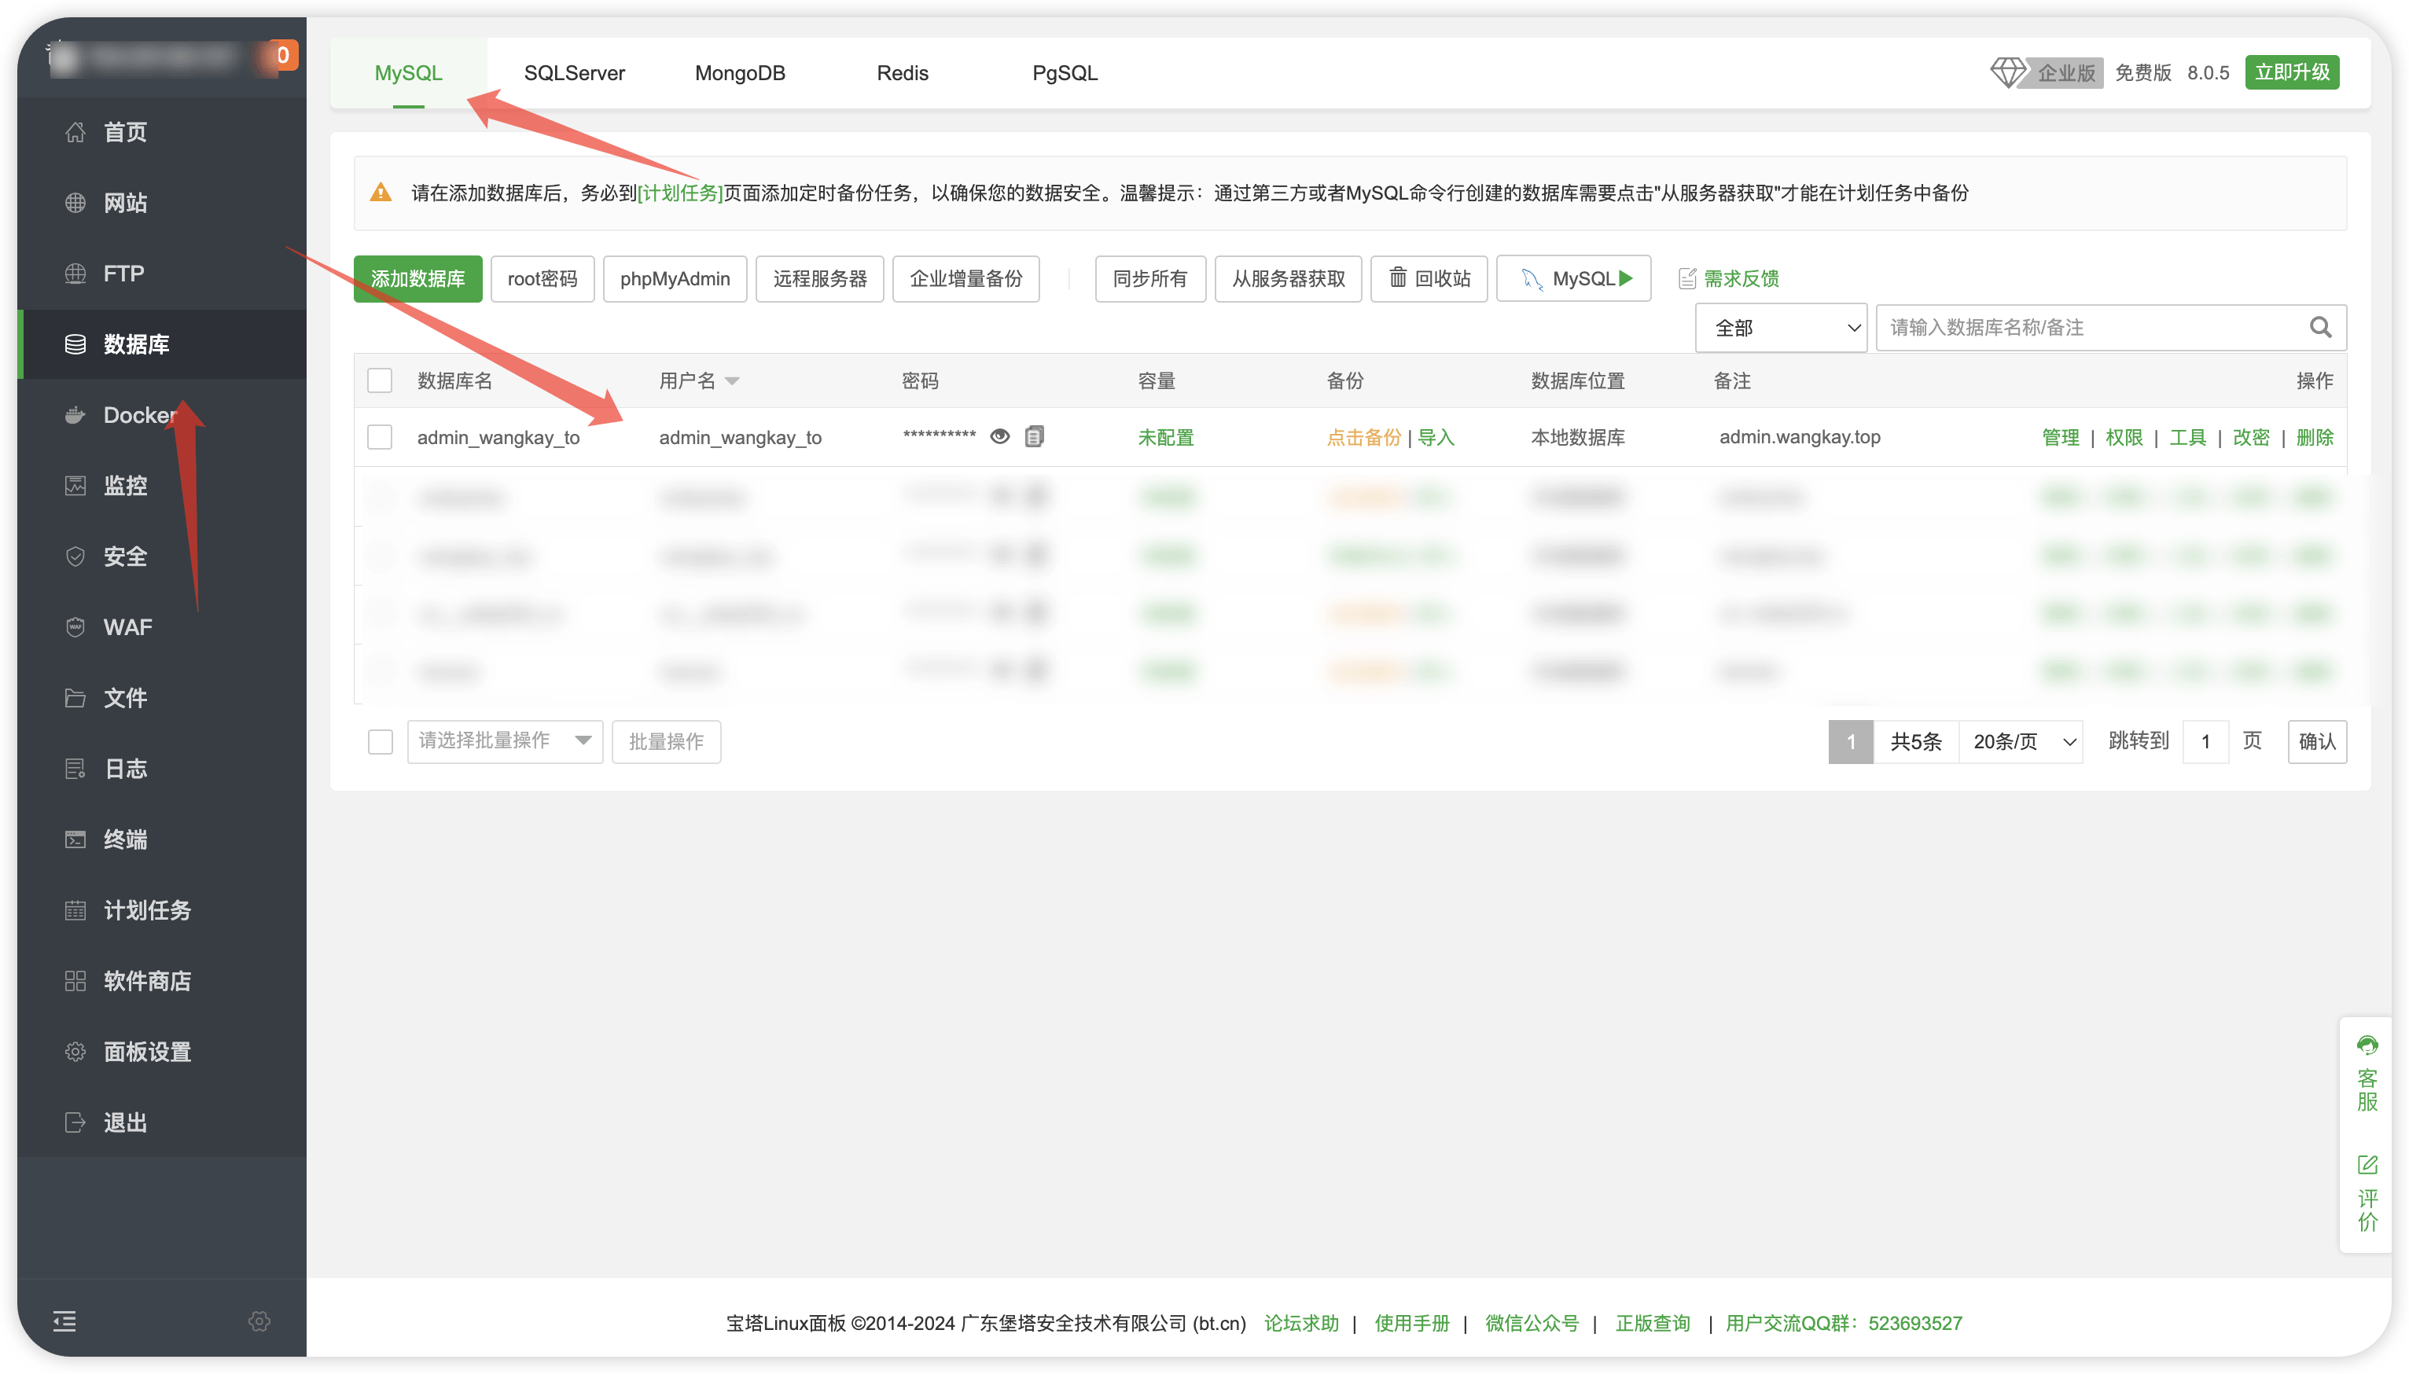This screenshot has height=1374, width=2409.
Task: Switch to the Redis tab
Action: [x=902, y=72]
